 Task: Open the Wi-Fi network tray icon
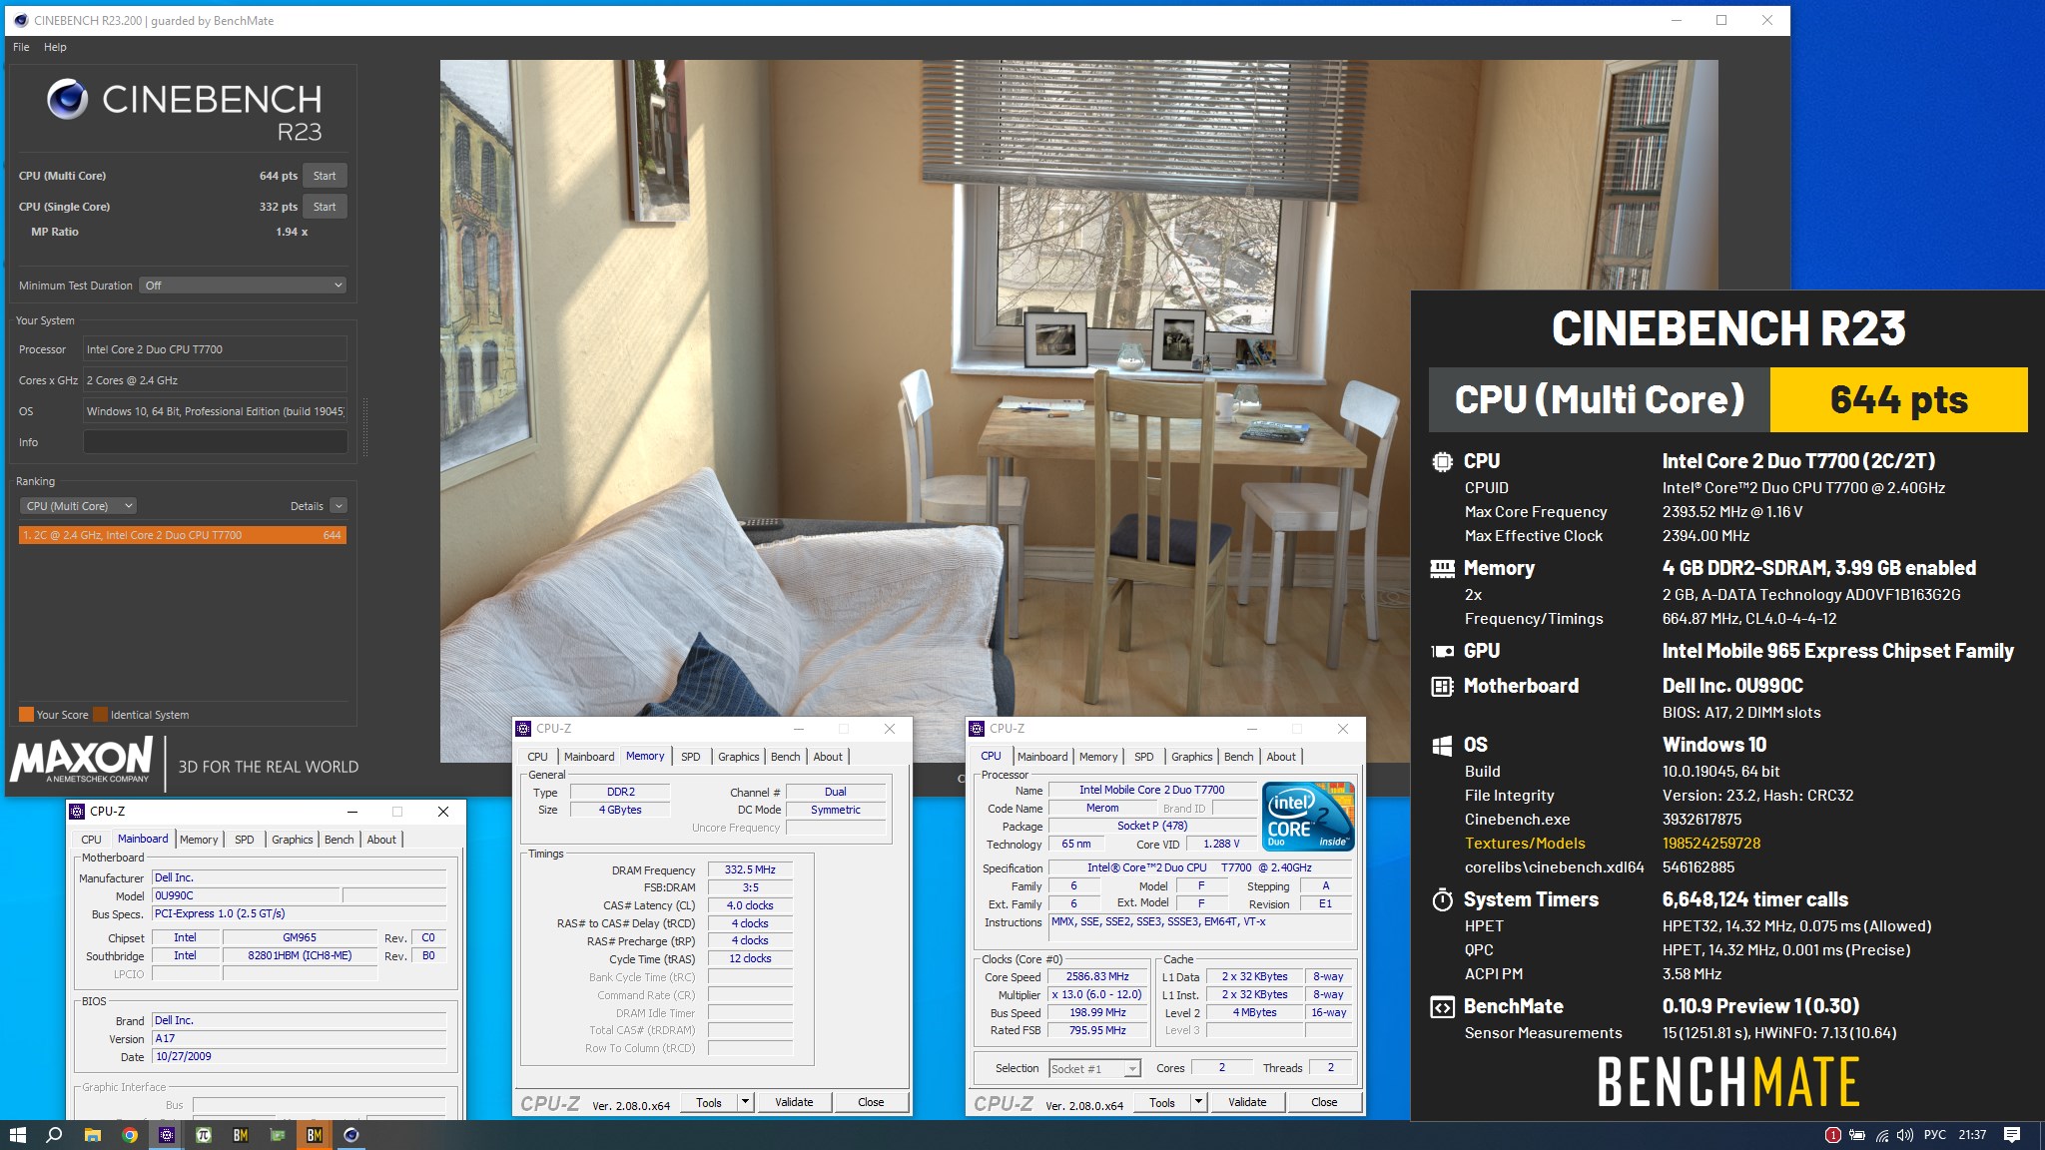1882,1135
